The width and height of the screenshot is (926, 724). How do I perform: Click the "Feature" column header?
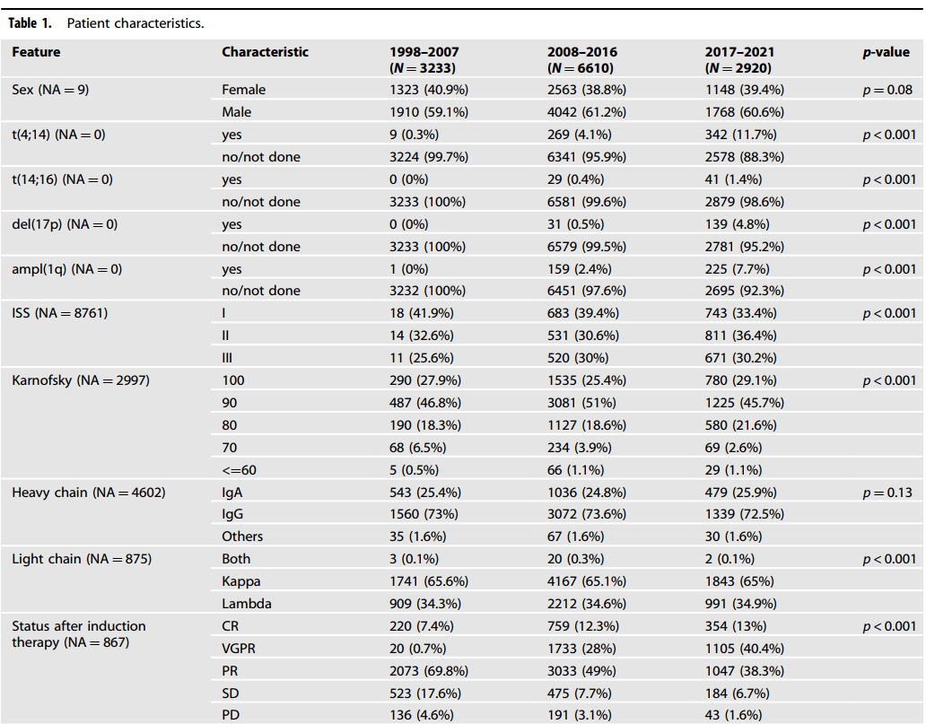click(x=36, y=52)
